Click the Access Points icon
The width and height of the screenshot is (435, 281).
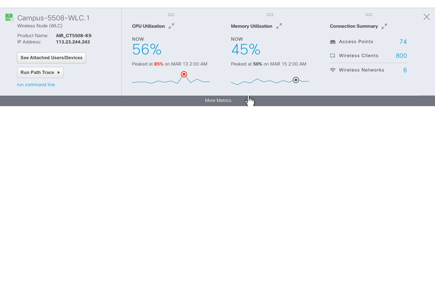[x=333, y=42]
